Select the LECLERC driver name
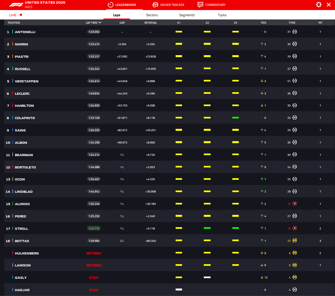The width and height of the screenshot is (335, 296). pos(22,93)
